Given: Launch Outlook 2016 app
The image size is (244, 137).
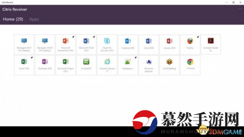Looking at the screenshot, I should (x=128, y=45).
